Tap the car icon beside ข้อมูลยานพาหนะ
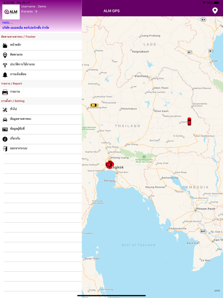The image size is (223, 298). click(x=5, y=120)
